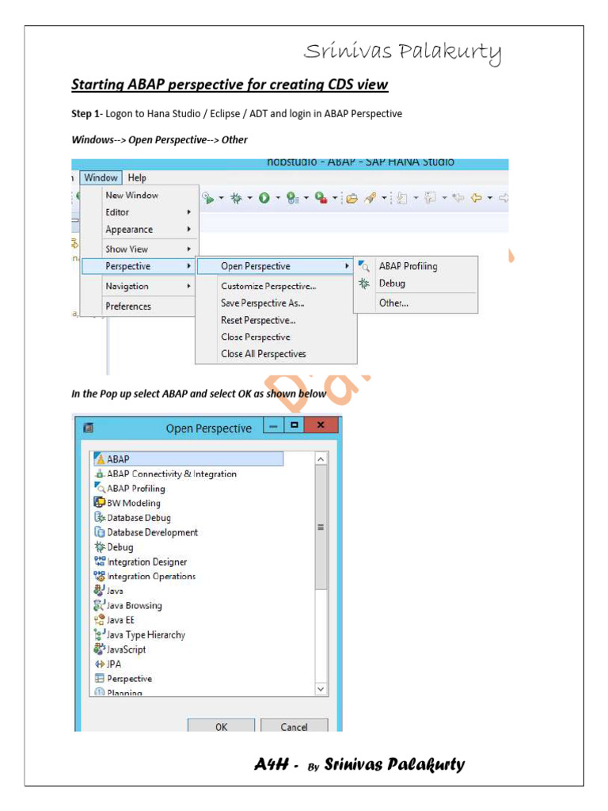Close the Open Perspective dialog
608x811 pixels.
321,425
